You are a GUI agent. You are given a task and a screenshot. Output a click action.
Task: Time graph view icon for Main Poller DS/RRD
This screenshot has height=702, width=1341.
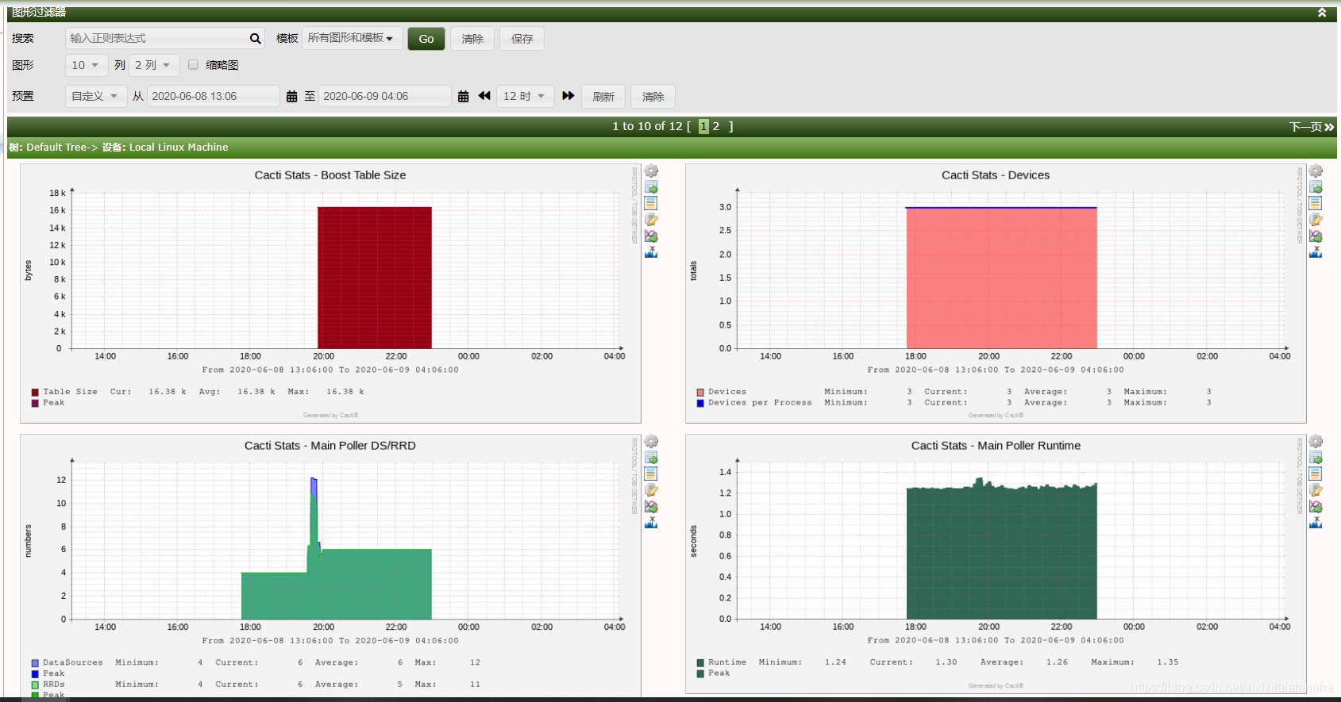click(x=651, y=474)
